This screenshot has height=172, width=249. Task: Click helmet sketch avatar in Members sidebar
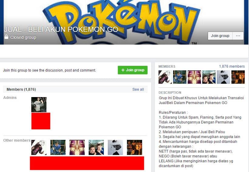[223, 77]
